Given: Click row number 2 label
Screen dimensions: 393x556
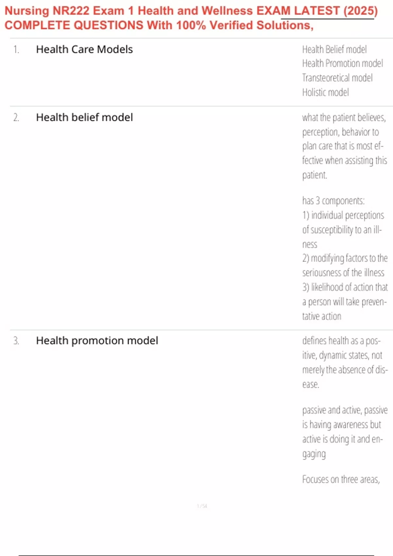Looking at the screenshot, I should 16,118.
